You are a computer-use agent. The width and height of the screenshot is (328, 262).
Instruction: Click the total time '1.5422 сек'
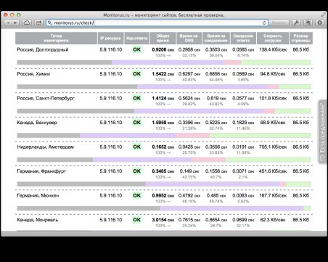[x=163, y=74]
